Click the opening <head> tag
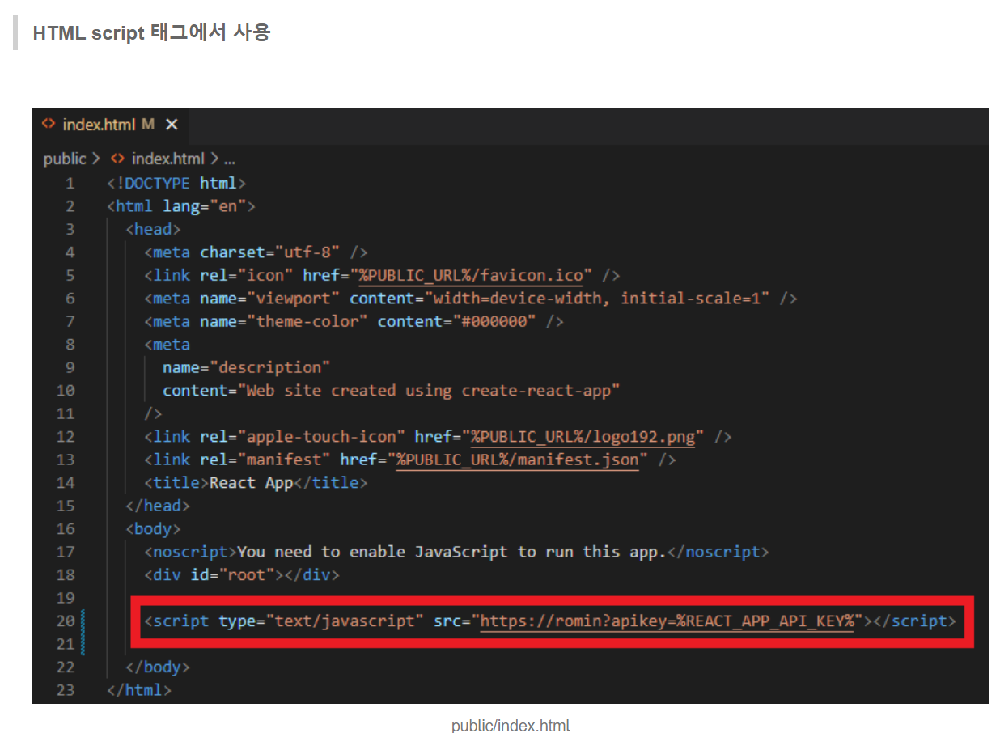 click(153, 229)
